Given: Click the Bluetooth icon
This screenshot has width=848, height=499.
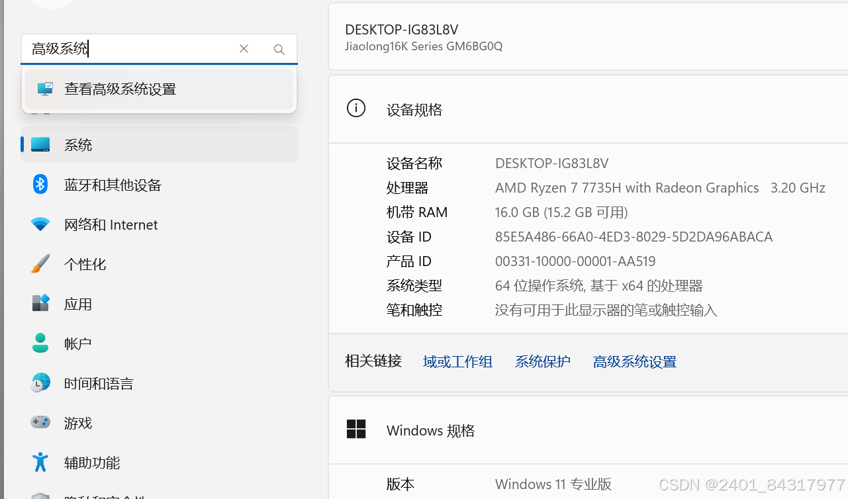Looking at the screenshot, I should tap(40, 184).
